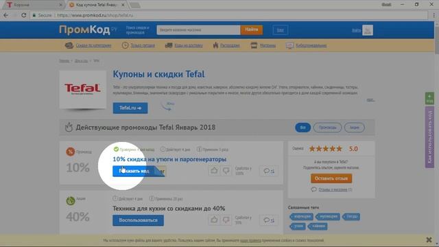Select the Все filter pill
The height and width of the screenshot is (247, 439).
coord(302,128)
